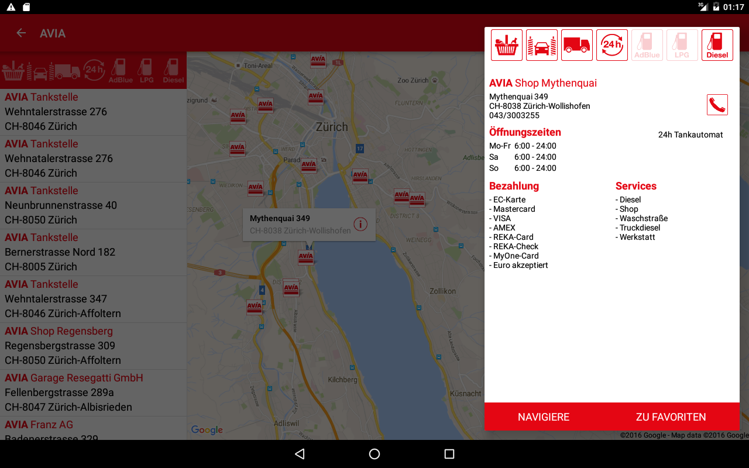The width and height of the screenshot is (749, 468).
Task: Tap the AVIA Shop Mythenquai heading
Action: 543,83
